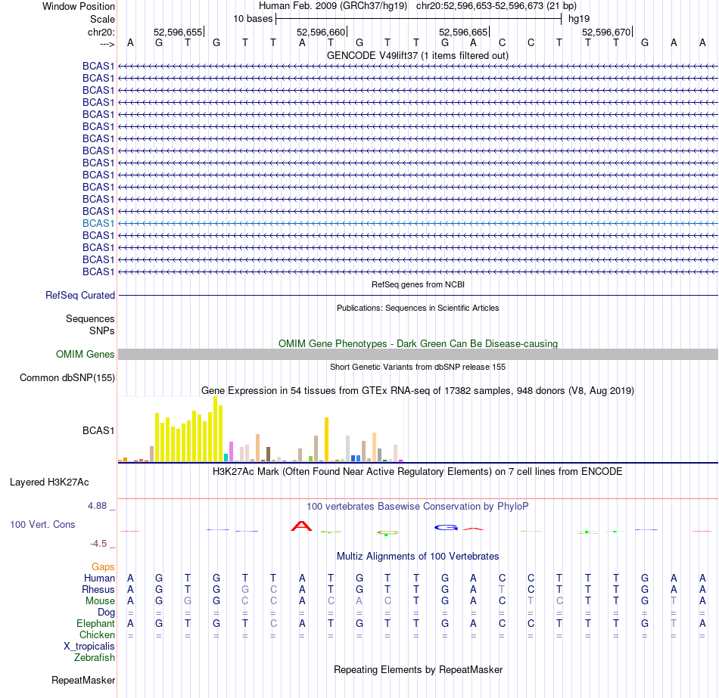Click position marker 52,596,655

(x=178, y=32)
